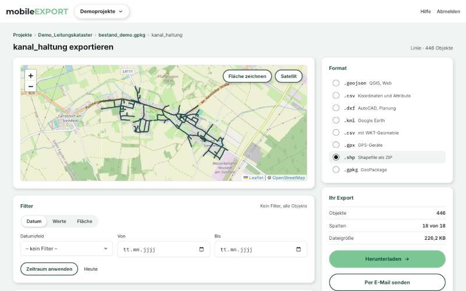Pick .gpkg GeoPackage format
This screenshot has width=466, height=291.
[336, 170]
